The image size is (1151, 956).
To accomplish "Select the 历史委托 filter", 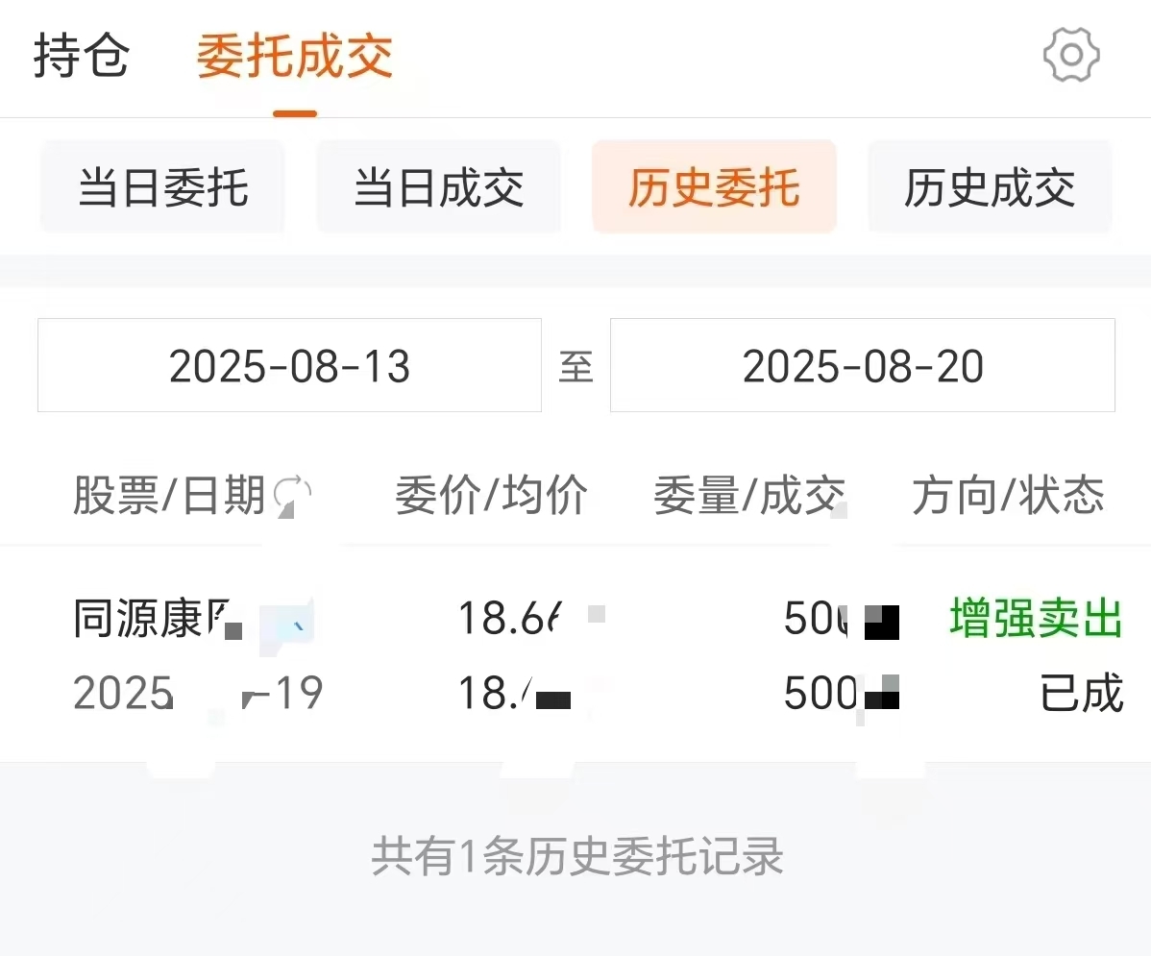I will [x=714, y=187].
